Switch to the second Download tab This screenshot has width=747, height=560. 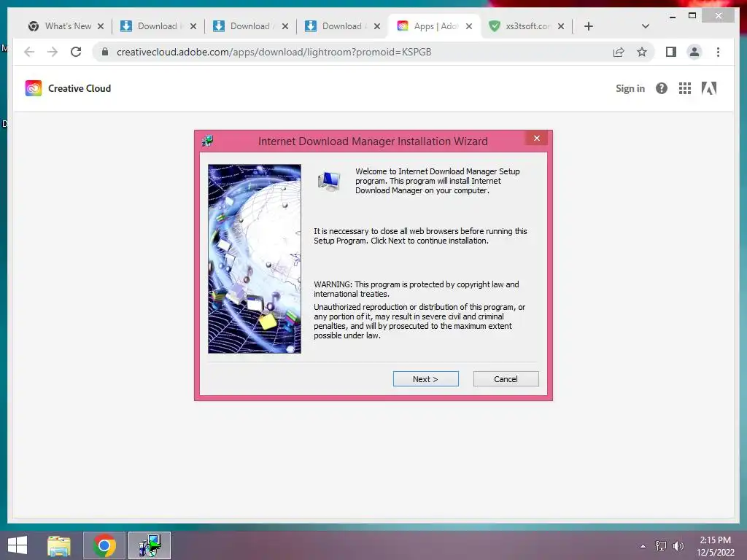pos(245,26)
